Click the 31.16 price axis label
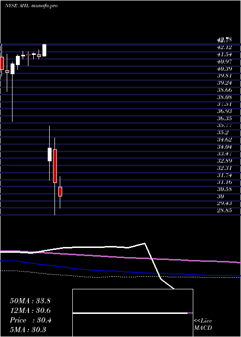Viewport: 241px width, 337px height. (x=225, y=182)
